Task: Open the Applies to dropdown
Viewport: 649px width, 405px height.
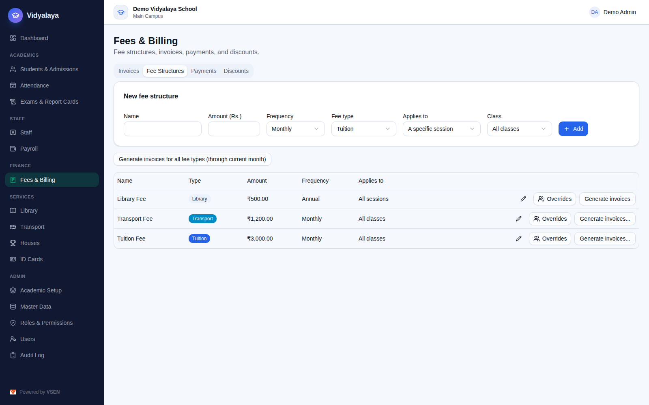Action: click(441, 129)
